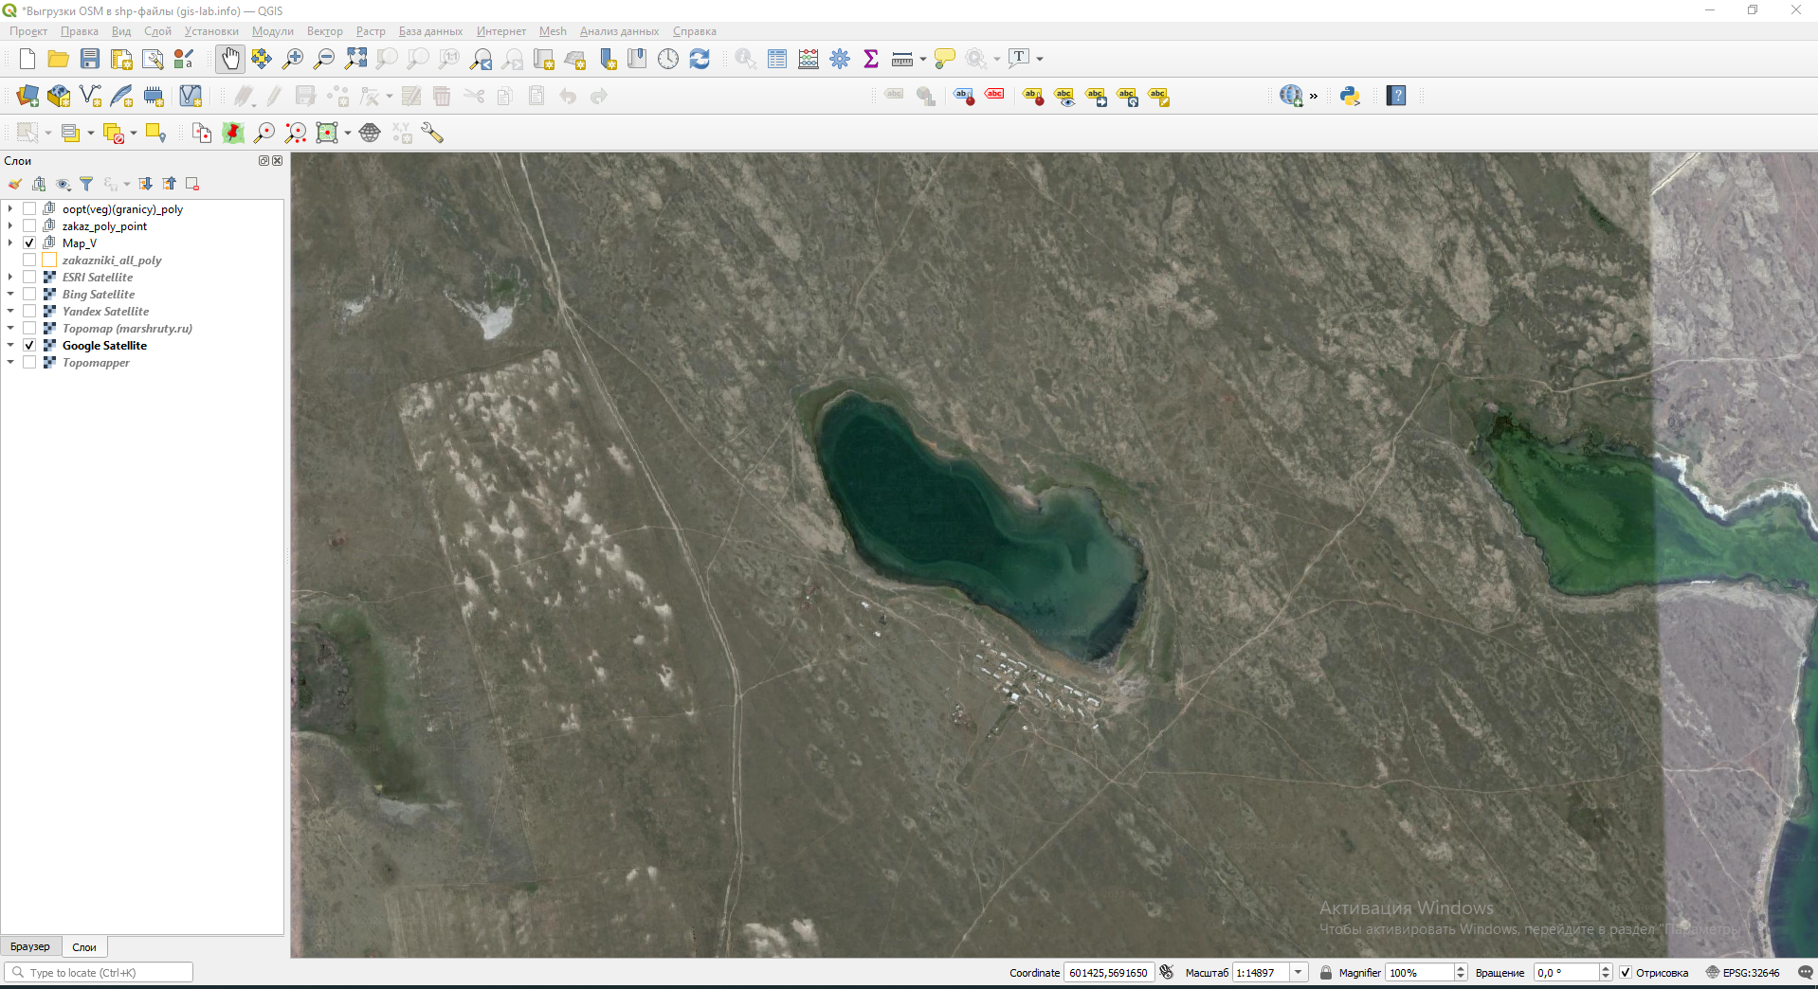
Task: Open the Layer Styling panel brush icon
Action: [x=15, y=184]
